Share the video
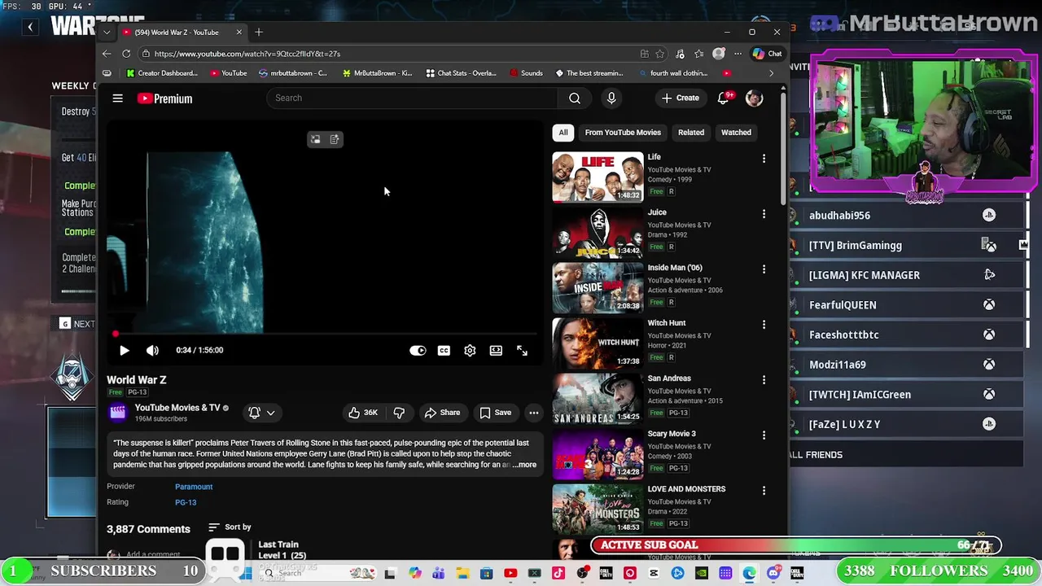 [442, 413]
